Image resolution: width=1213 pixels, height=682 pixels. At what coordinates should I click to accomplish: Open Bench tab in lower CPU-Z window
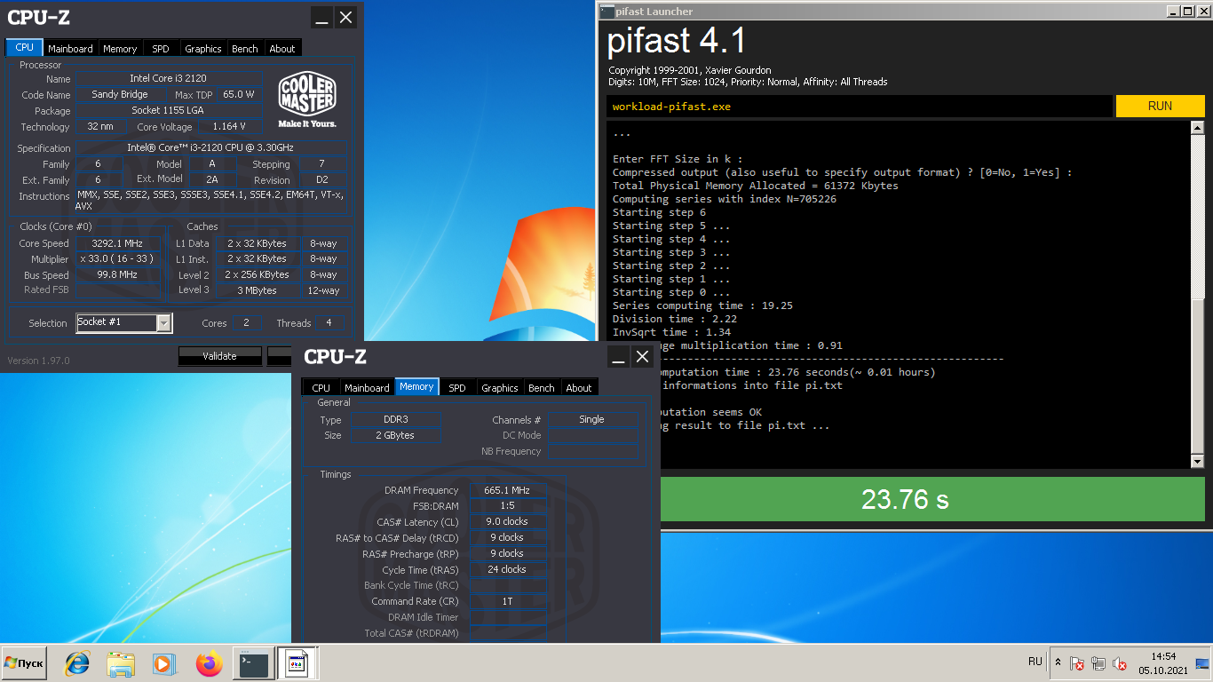(x=542, y=388)
